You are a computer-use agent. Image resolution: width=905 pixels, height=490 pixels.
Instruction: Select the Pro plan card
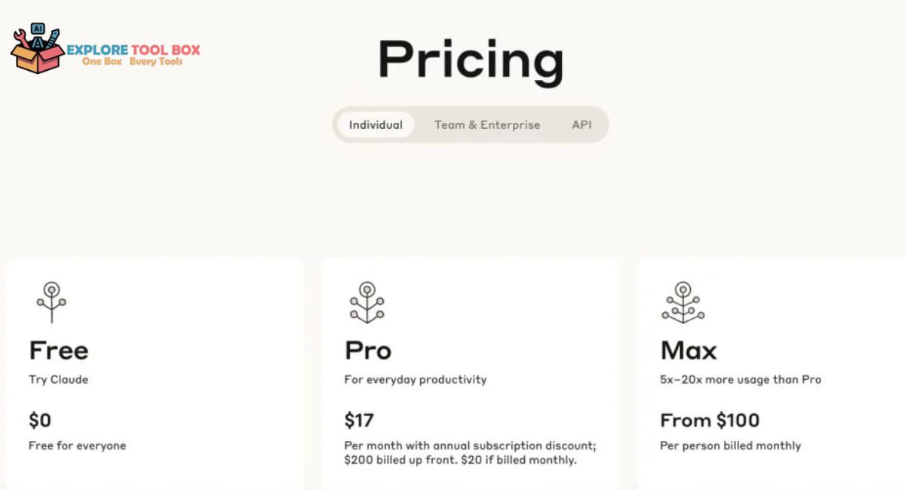[x=470, y=373]
